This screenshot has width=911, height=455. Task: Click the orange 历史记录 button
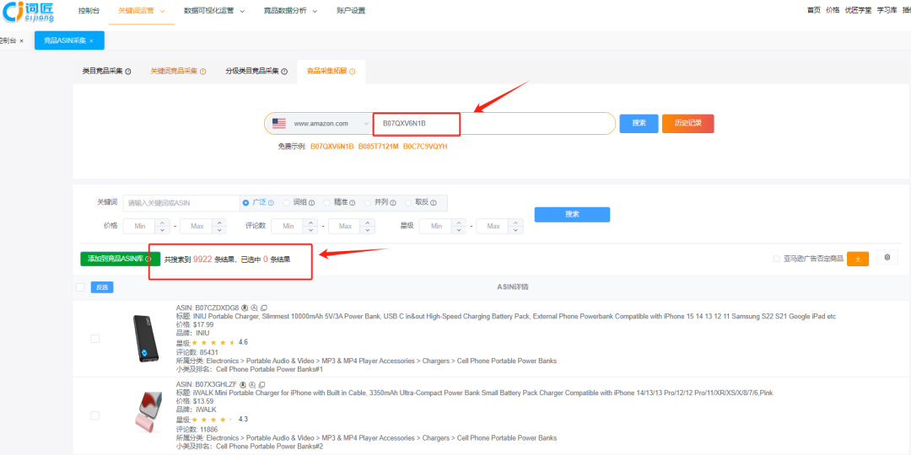[687, 123]
